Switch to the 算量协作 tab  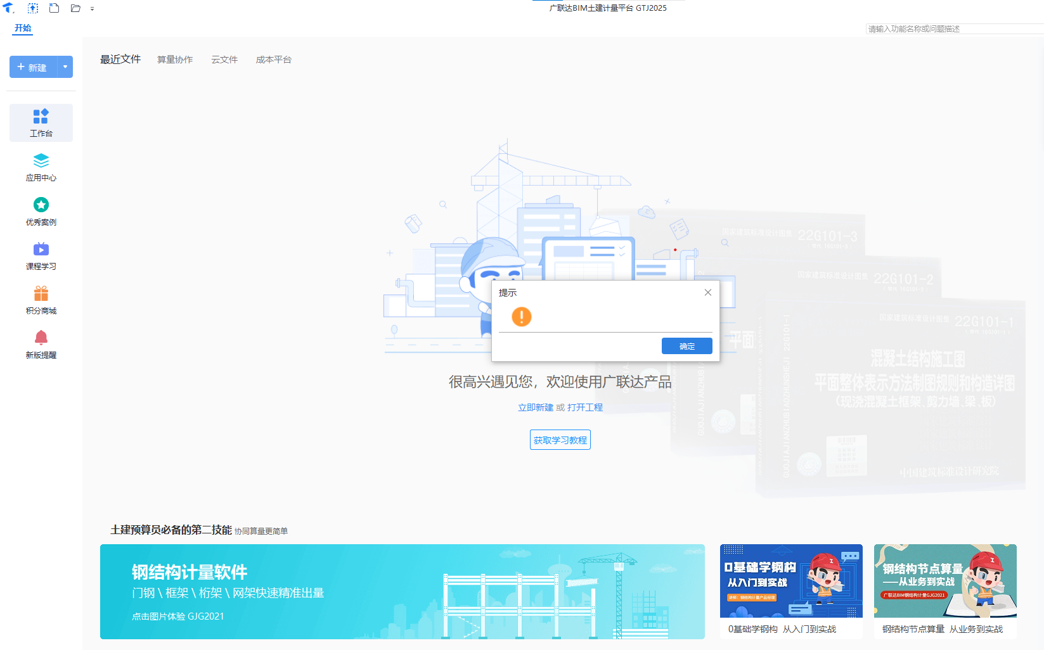(175, 60)
